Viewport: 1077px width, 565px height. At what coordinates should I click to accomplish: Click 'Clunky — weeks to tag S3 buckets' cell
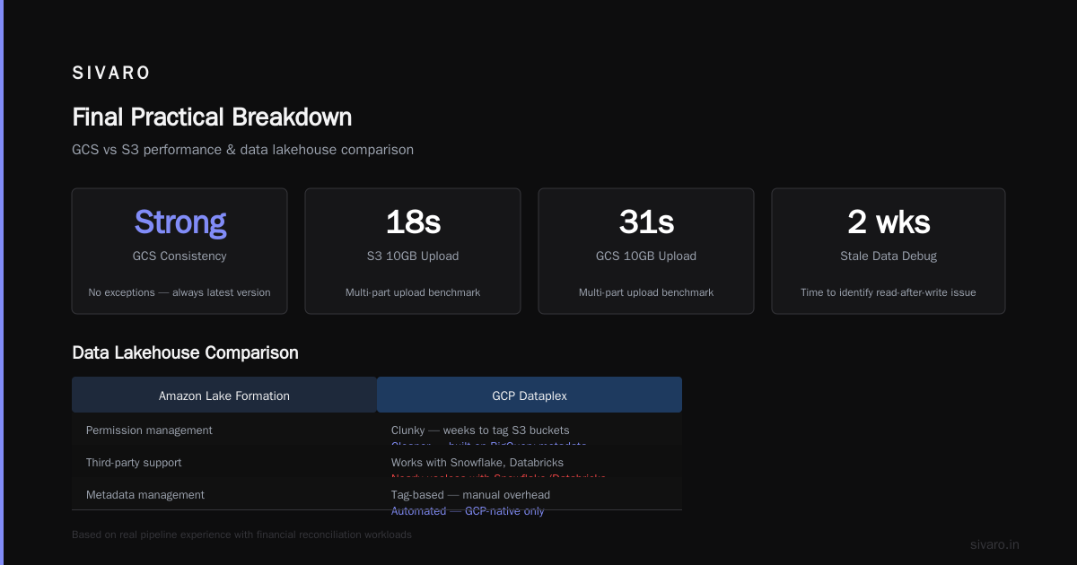click(480, 430)
